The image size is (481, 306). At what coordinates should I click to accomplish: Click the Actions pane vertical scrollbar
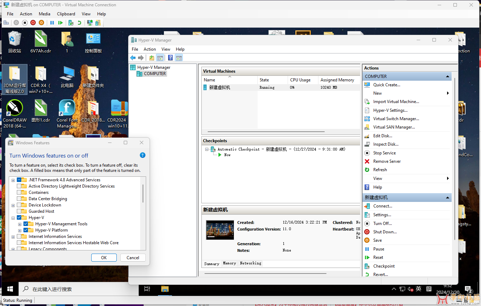[454, 159]
